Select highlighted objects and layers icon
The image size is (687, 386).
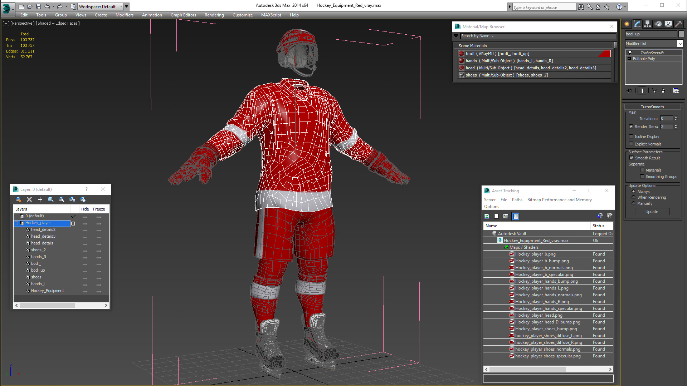51,199
